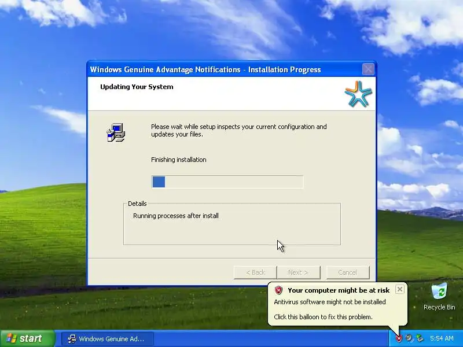Click the Windows Genuine Ad... taskbar button
Screen dimensions: 463x347
coord(108,339)
